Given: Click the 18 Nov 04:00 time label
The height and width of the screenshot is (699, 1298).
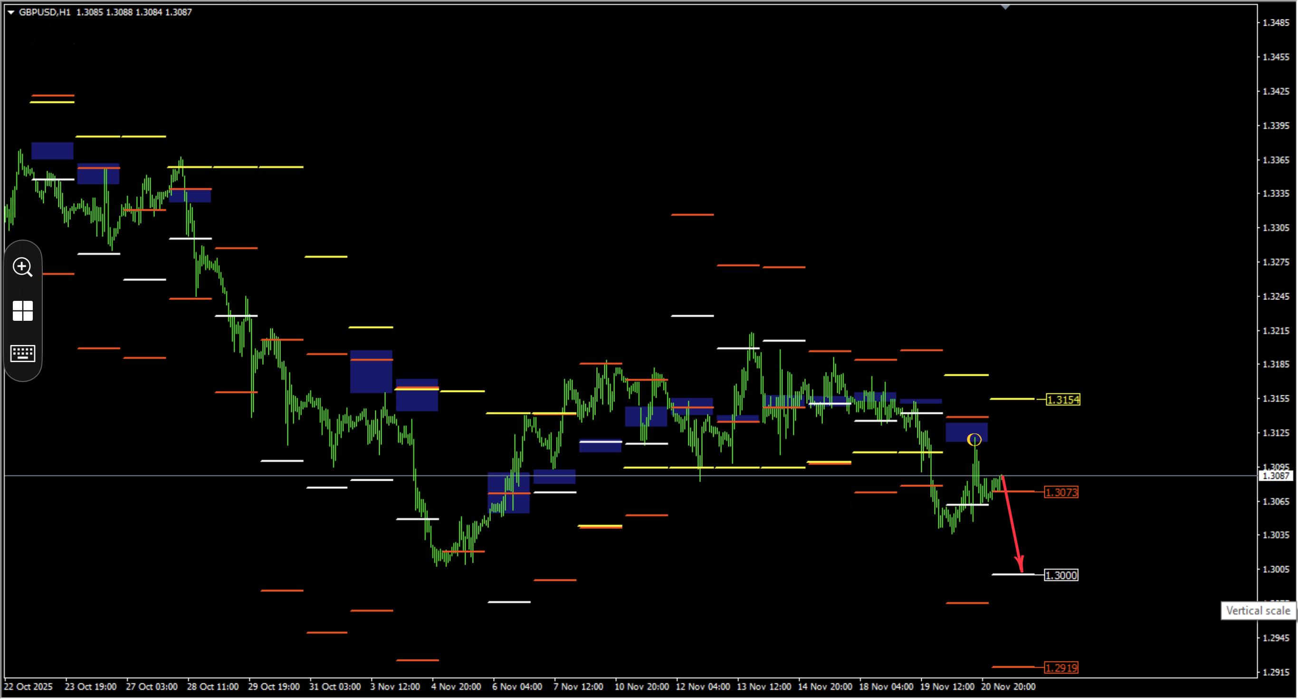Looking at the screenshot, I should [886, 686].
